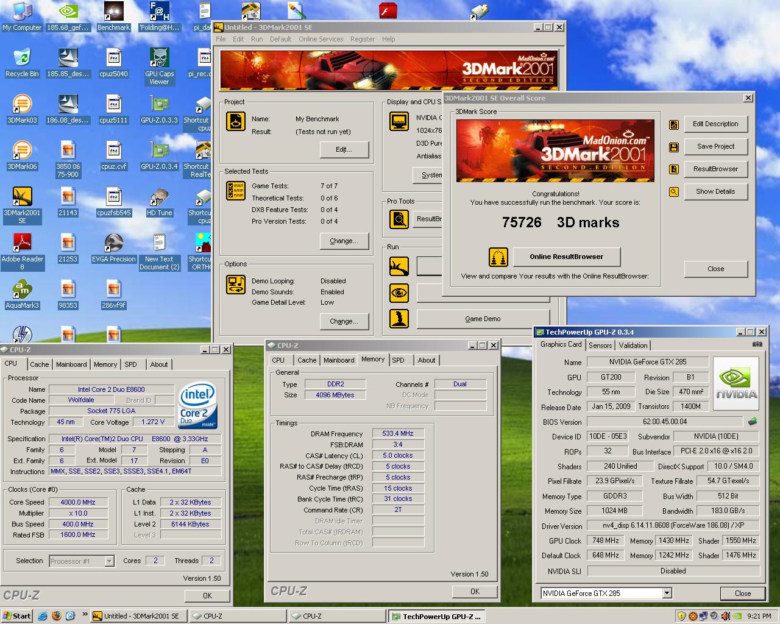Open the Help menu in 3DMark2001

click(388, 39)
